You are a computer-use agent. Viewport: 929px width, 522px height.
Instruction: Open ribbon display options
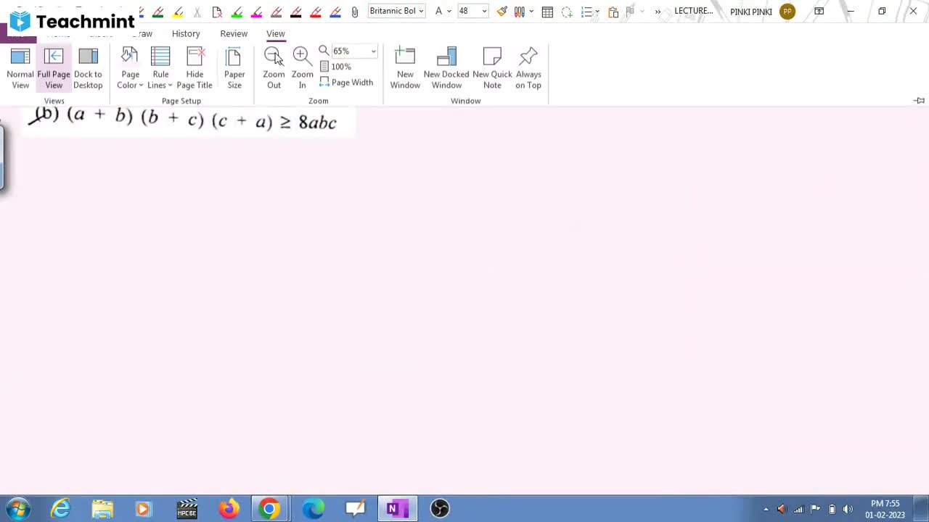(x=819, y=12)
